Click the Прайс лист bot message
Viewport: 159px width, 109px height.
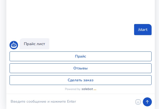pyautogui.click(x=34, y=44)
